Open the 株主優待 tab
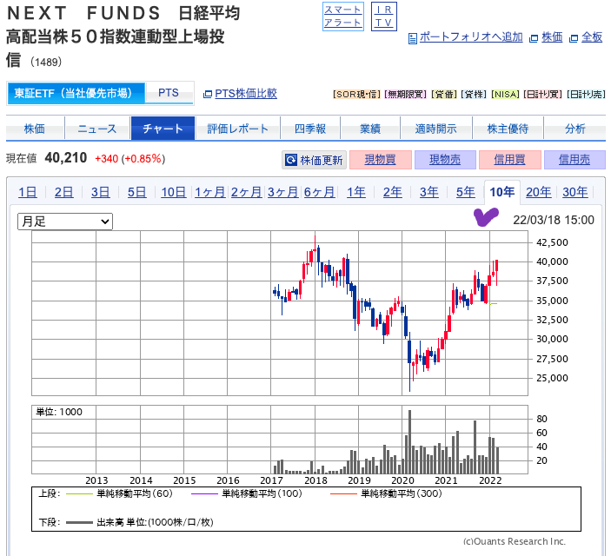611x556 pixels. coord(508,129)
